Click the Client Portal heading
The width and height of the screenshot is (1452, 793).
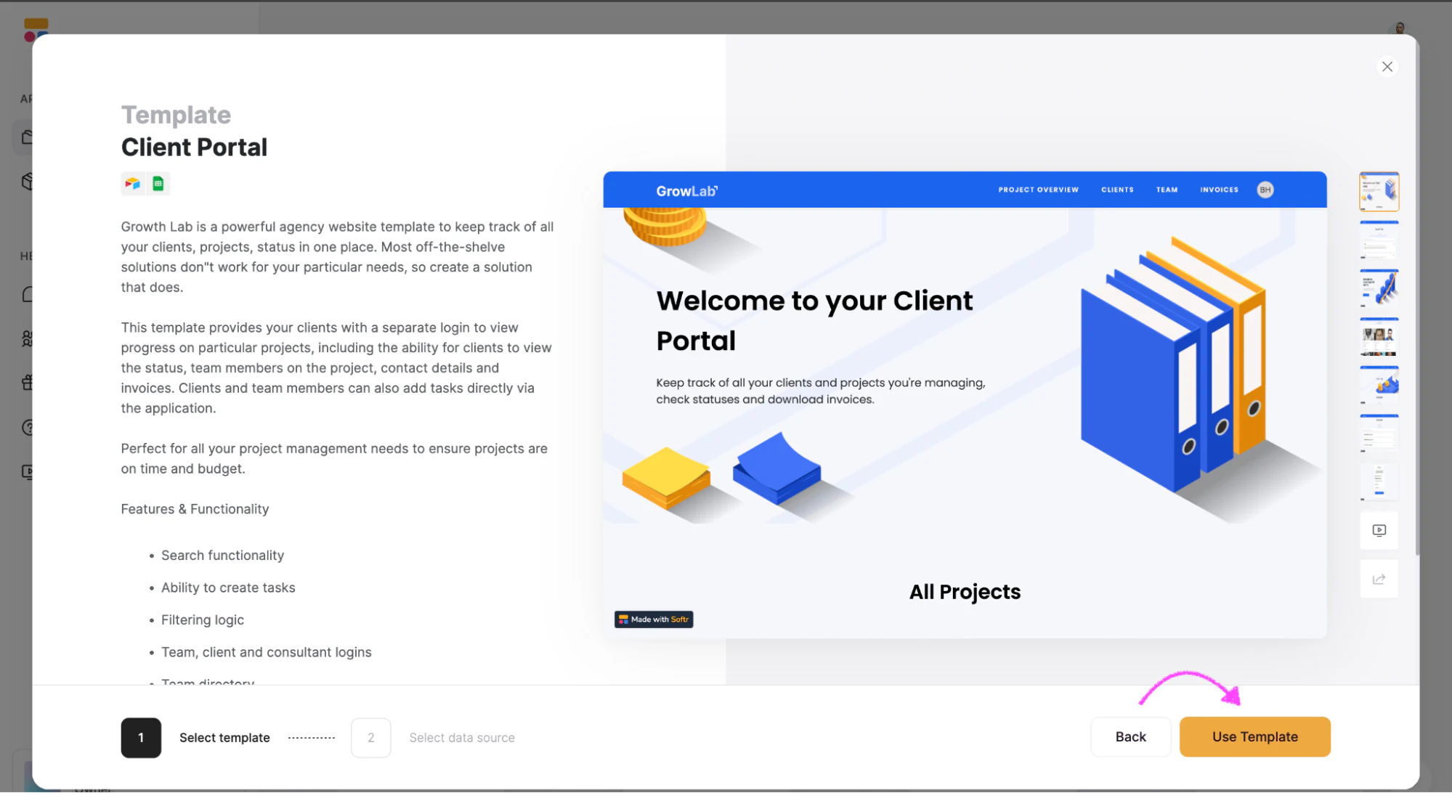click(194, 147)
